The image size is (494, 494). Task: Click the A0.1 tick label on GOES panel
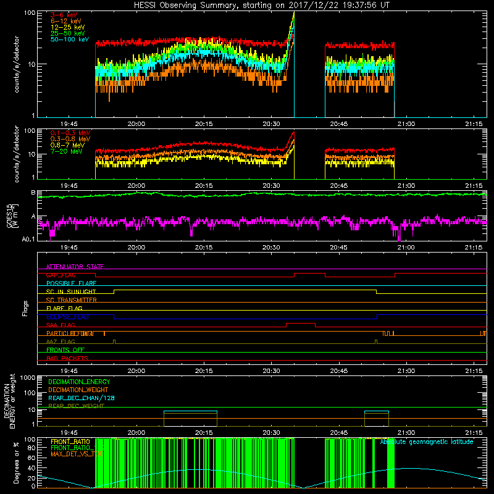point(28,240)
